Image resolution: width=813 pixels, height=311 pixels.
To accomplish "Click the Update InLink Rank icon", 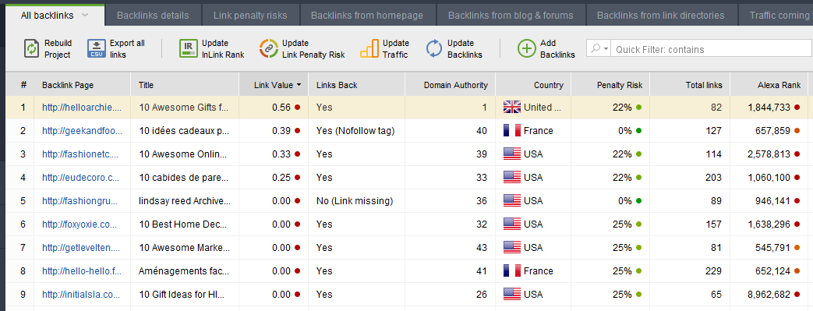I will (x=188, y=49).
